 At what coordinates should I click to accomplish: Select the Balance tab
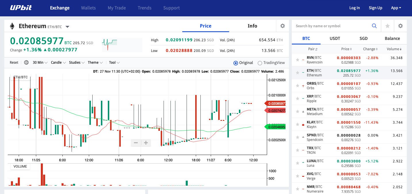pos(392,38)
